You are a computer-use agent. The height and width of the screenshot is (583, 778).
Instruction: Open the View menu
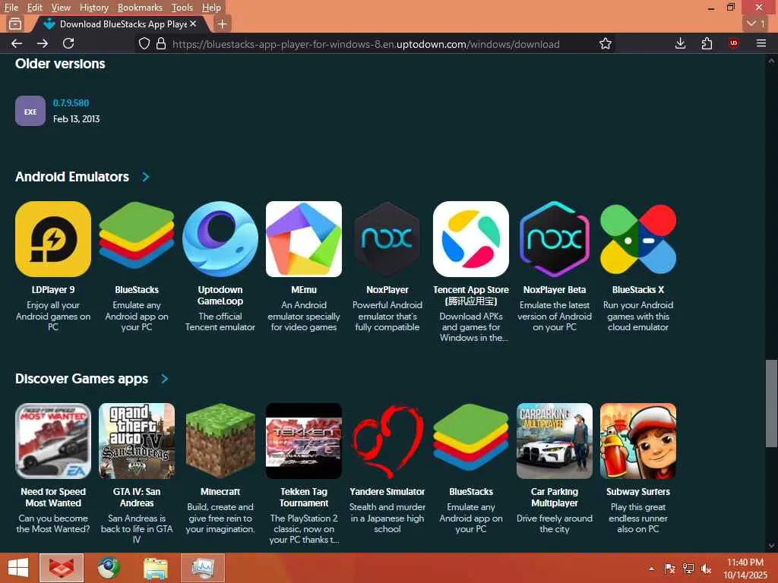pos(61,8)
